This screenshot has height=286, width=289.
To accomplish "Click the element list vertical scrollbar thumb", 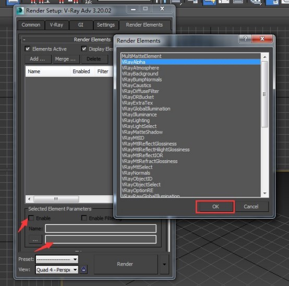I will (x=265, y=94).
